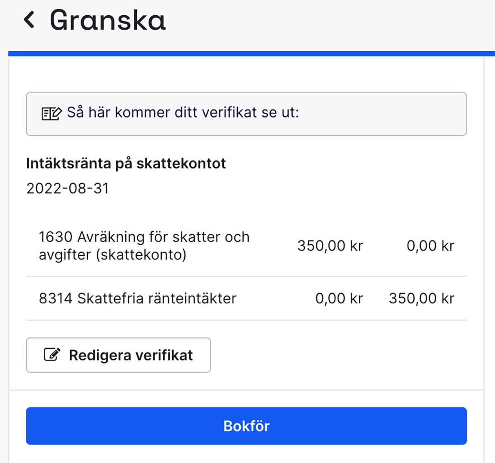This screenshot has width=495, height=463.
Task: Click the back chevron next to Granska
Action: pyautogui.click(x=30, y=20)
